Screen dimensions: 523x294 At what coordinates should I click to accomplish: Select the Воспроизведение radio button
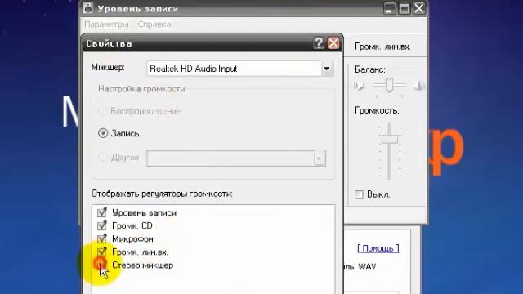[103, 111]
